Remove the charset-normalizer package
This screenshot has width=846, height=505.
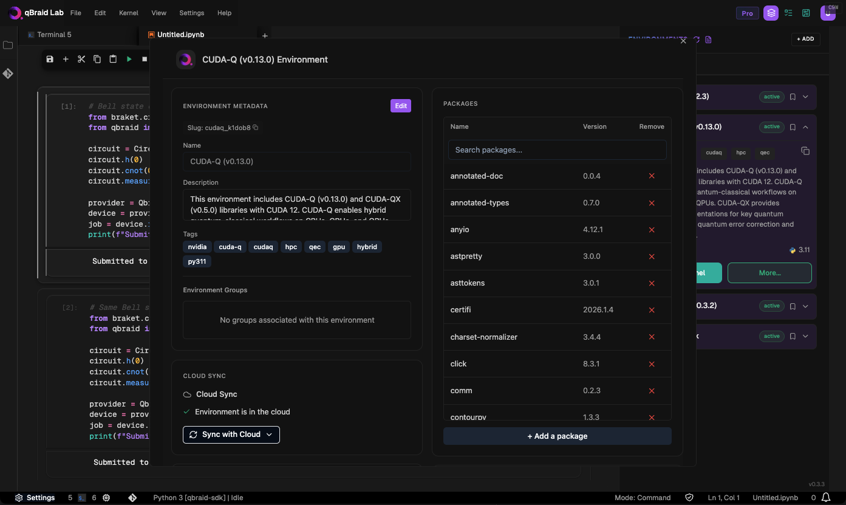click(x=652, y=337)
